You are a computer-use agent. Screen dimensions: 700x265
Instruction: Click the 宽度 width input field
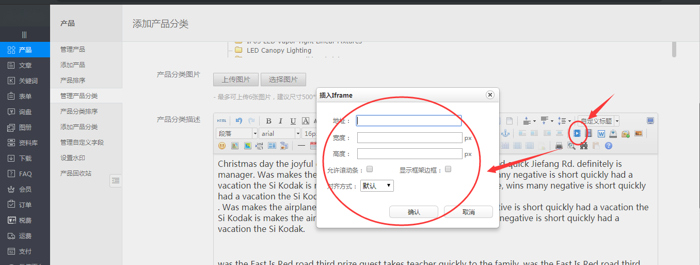[x=409, y=138]
